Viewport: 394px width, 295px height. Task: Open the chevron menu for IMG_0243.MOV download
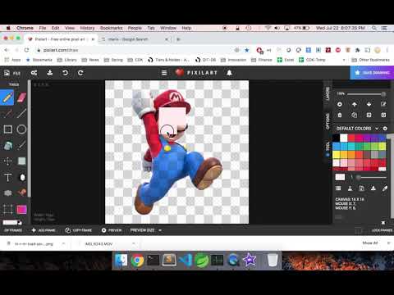point(134,243)
